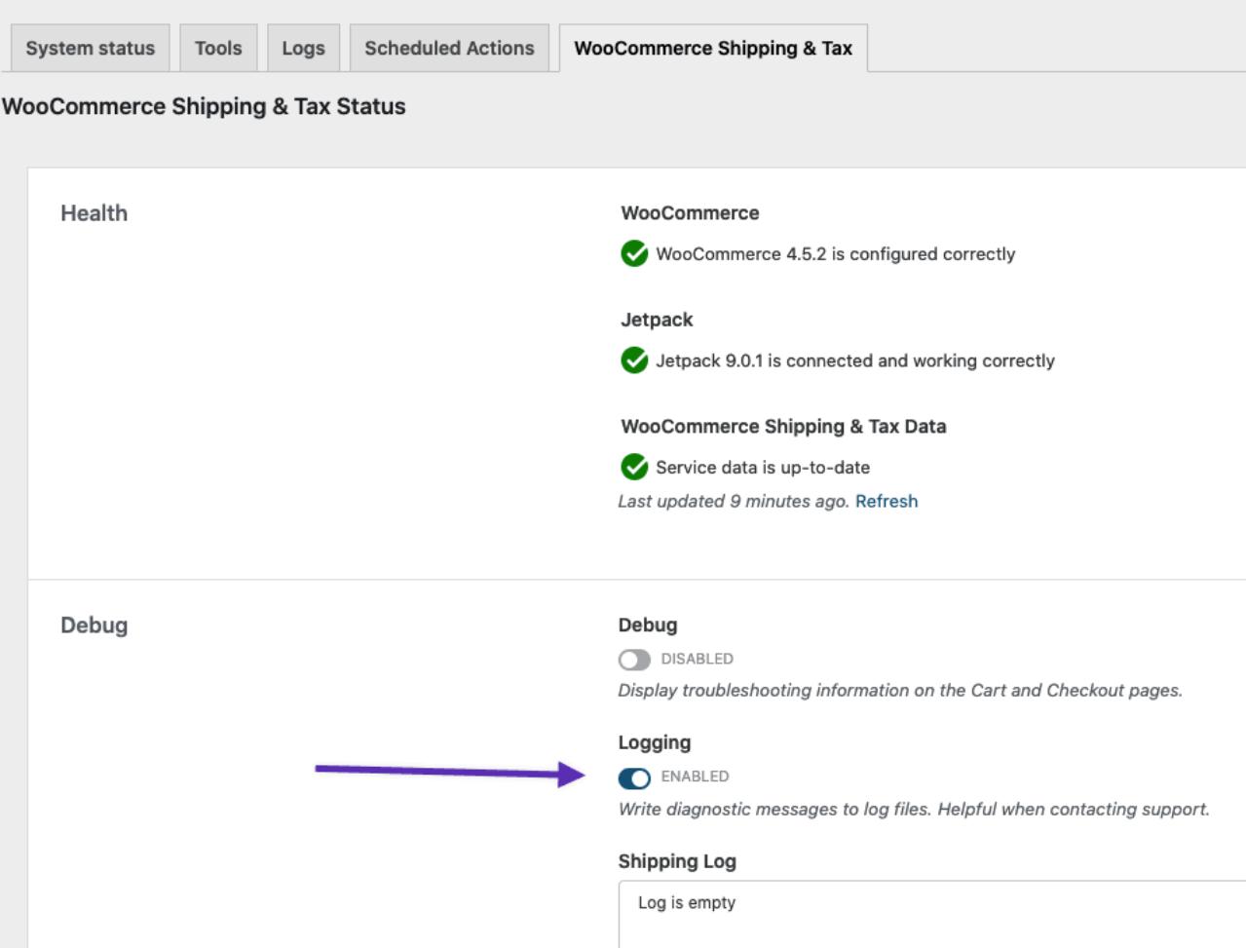The height and width of the screenshot is (948, 1246).
Task: Click the 'Display troubleshooting information' description text
Action: point(900,690)
